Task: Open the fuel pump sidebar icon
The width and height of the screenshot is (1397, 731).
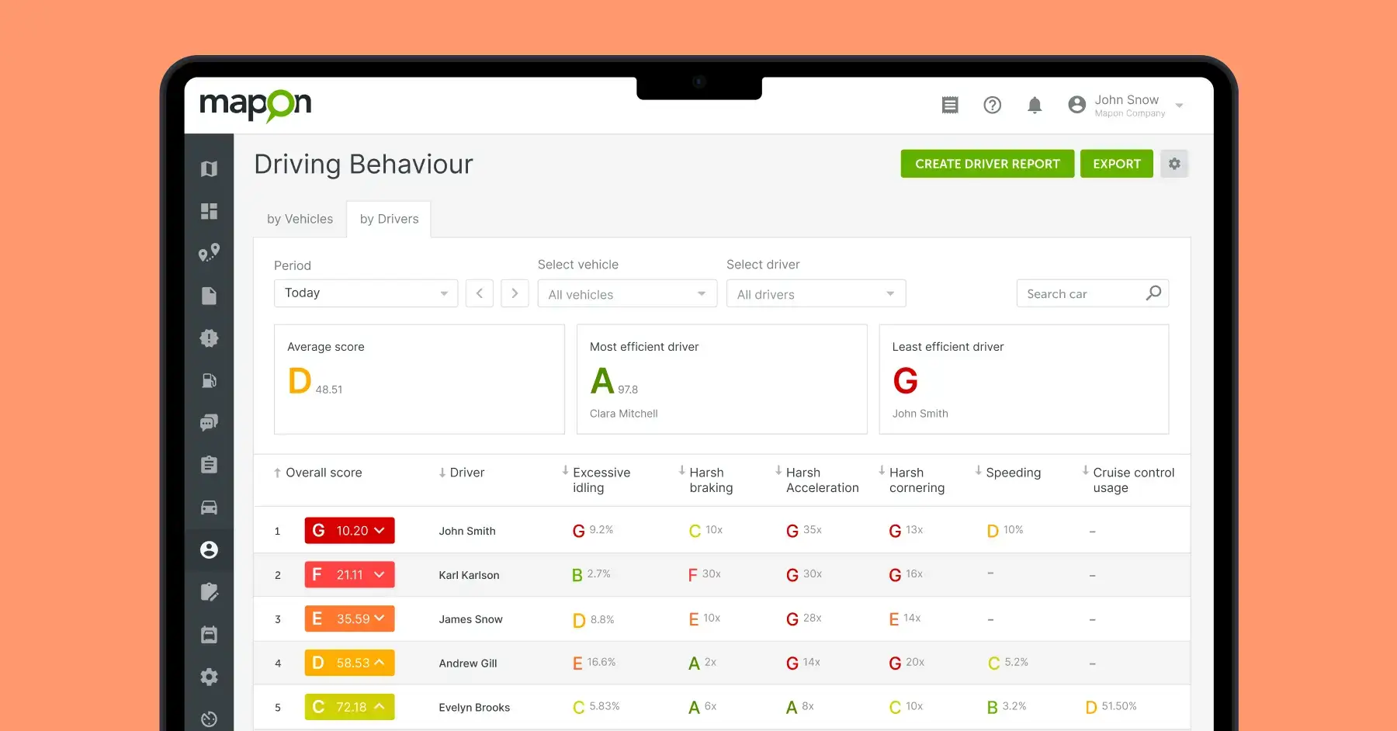Action: point(209,380)
